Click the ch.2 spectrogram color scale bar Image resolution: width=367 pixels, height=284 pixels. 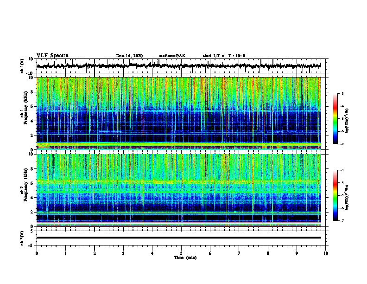click(x=335, y=195)
